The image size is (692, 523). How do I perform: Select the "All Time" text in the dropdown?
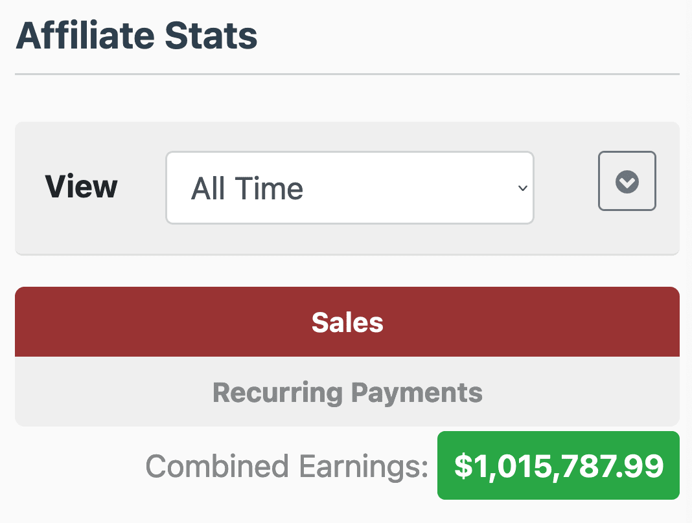(x=248, y=189)
